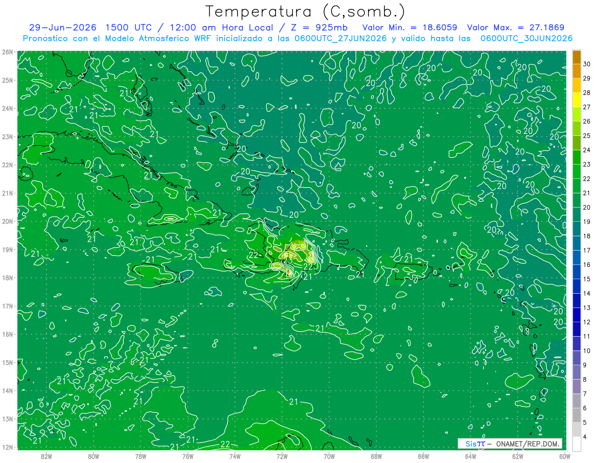This screenshot has height=463, width=600.
Task: Click the legend swatch between 11 and 12
Action: (576, 329)
